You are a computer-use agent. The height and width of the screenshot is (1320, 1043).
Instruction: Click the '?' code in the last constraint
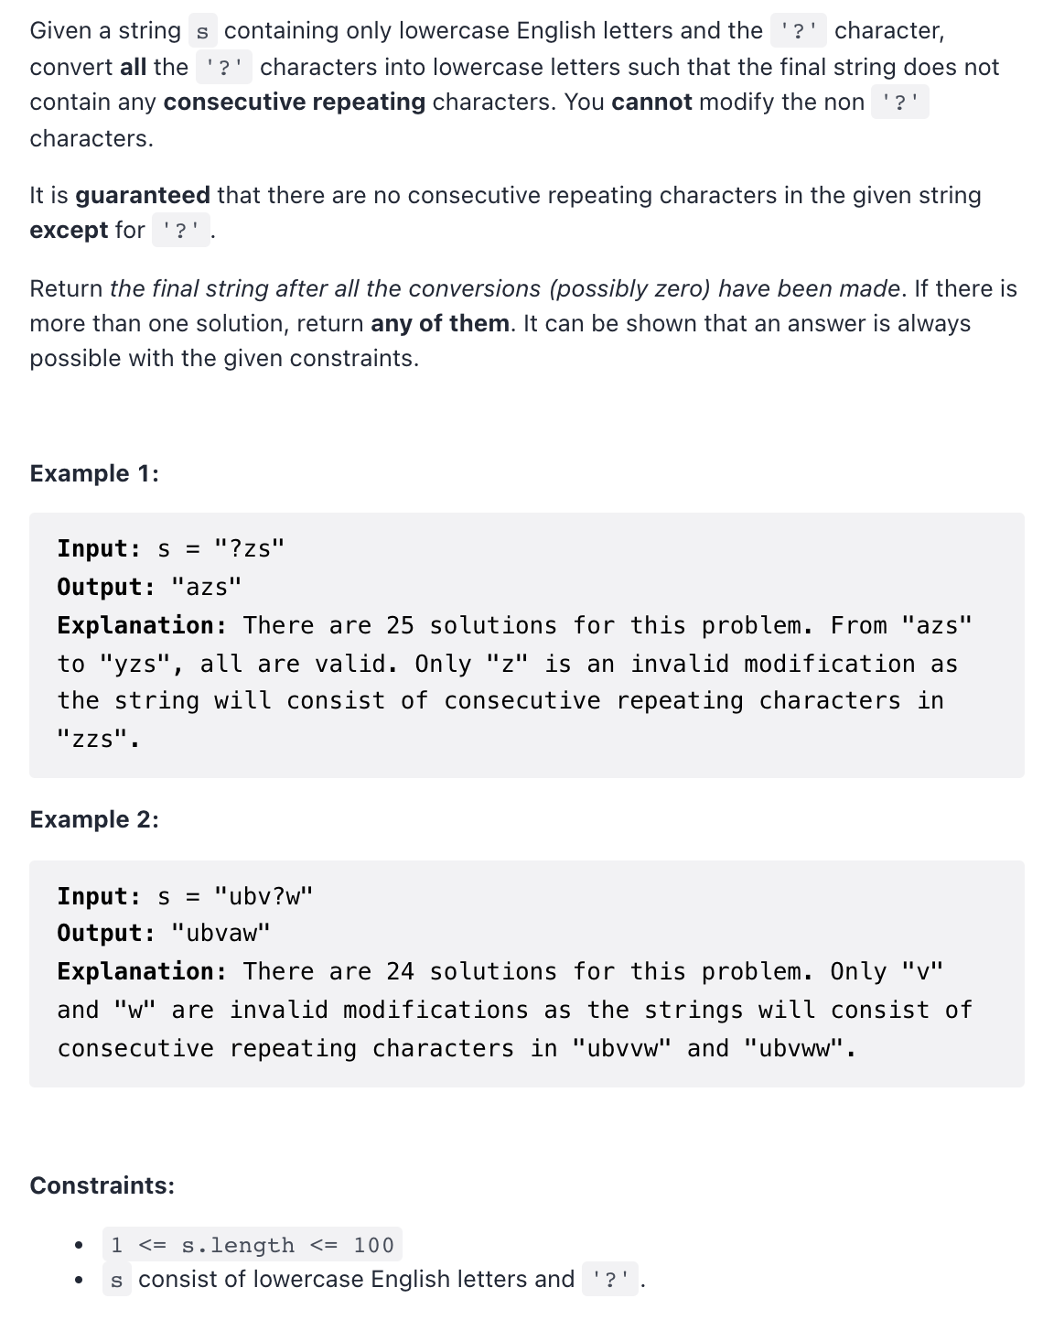[x=610, y=1280]
